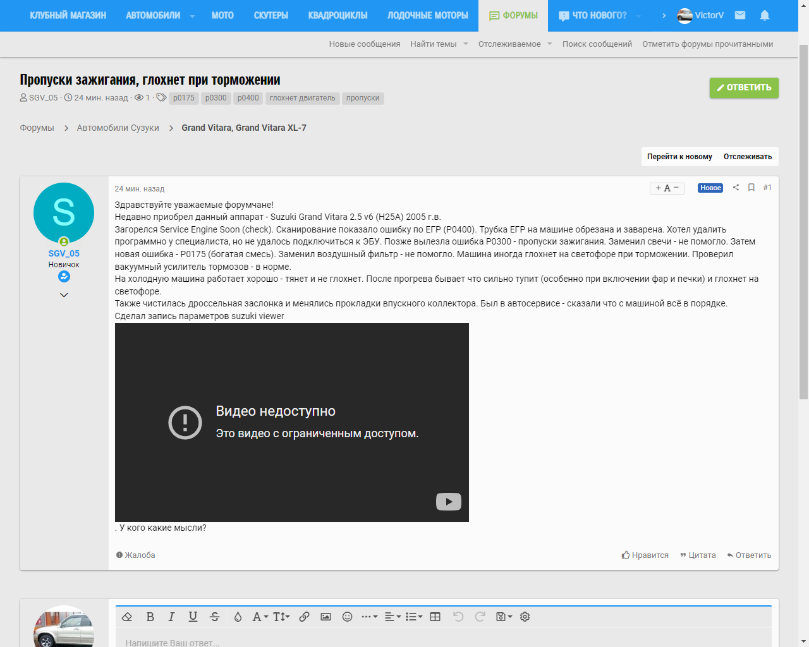Screen dimensions: 809x647
Task: Open the inbox envelope icon
Action: (740, 15)
